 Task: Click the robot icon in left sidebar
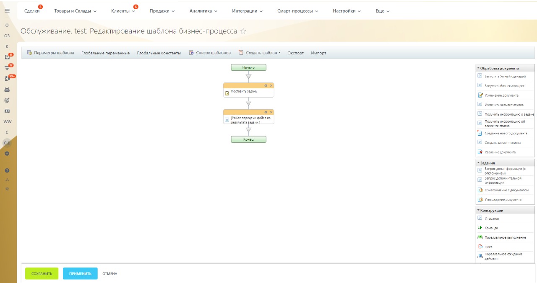(x=7, y=90)
